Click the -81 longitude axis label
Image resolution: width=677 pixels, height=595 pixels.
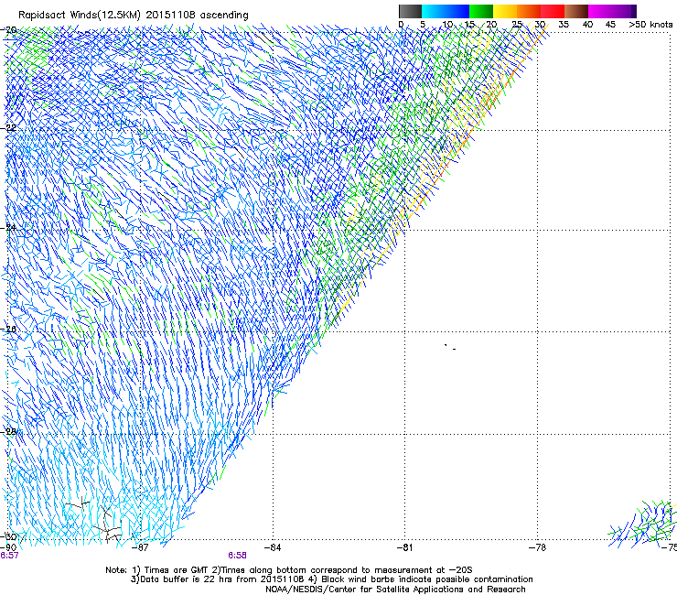point(404,547)
